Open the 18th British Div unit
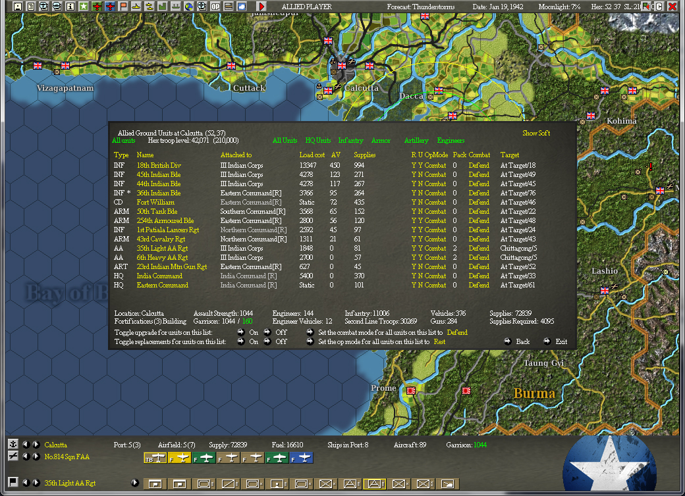Image resolution: width=685 pixels, height=496 pixels. [x=159, y=165]
